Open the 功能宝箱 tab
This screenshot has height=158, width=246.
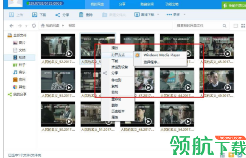pos(172,4)
